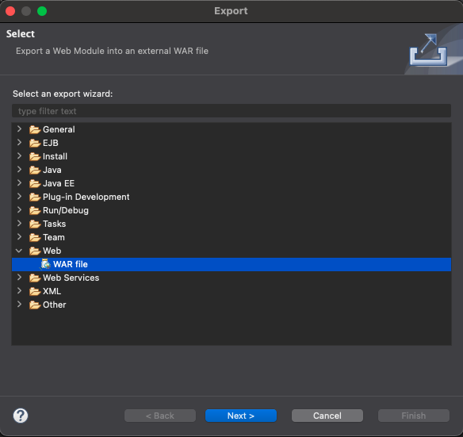Focus the type filter text field
Viewport: 463px width, 437px height.
tap(231, 111)
